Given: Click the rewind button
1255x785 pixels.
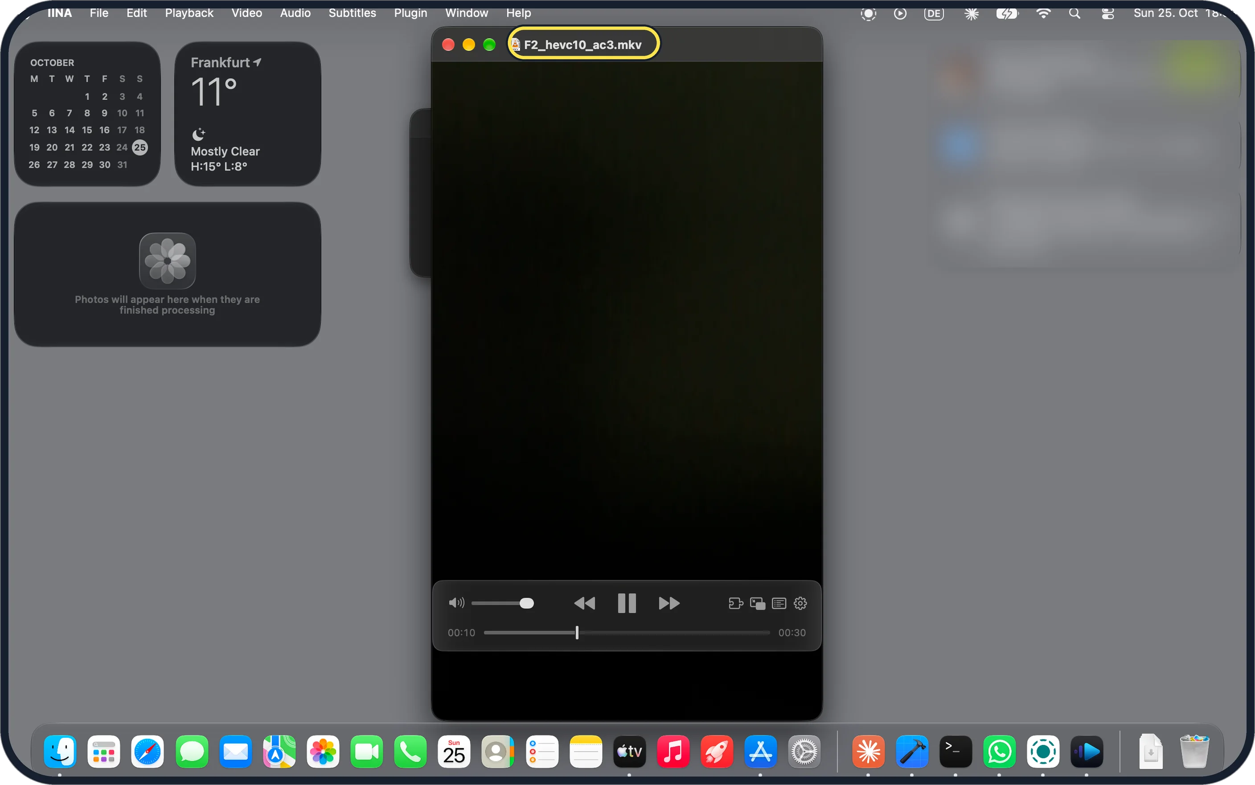Looking at the screenshot, I should (x=584, y=603).
